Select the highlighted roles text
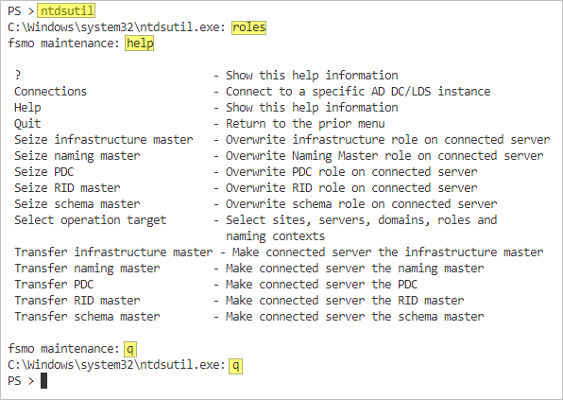Viewport: 563px width, 400px height. click(248, 27)
